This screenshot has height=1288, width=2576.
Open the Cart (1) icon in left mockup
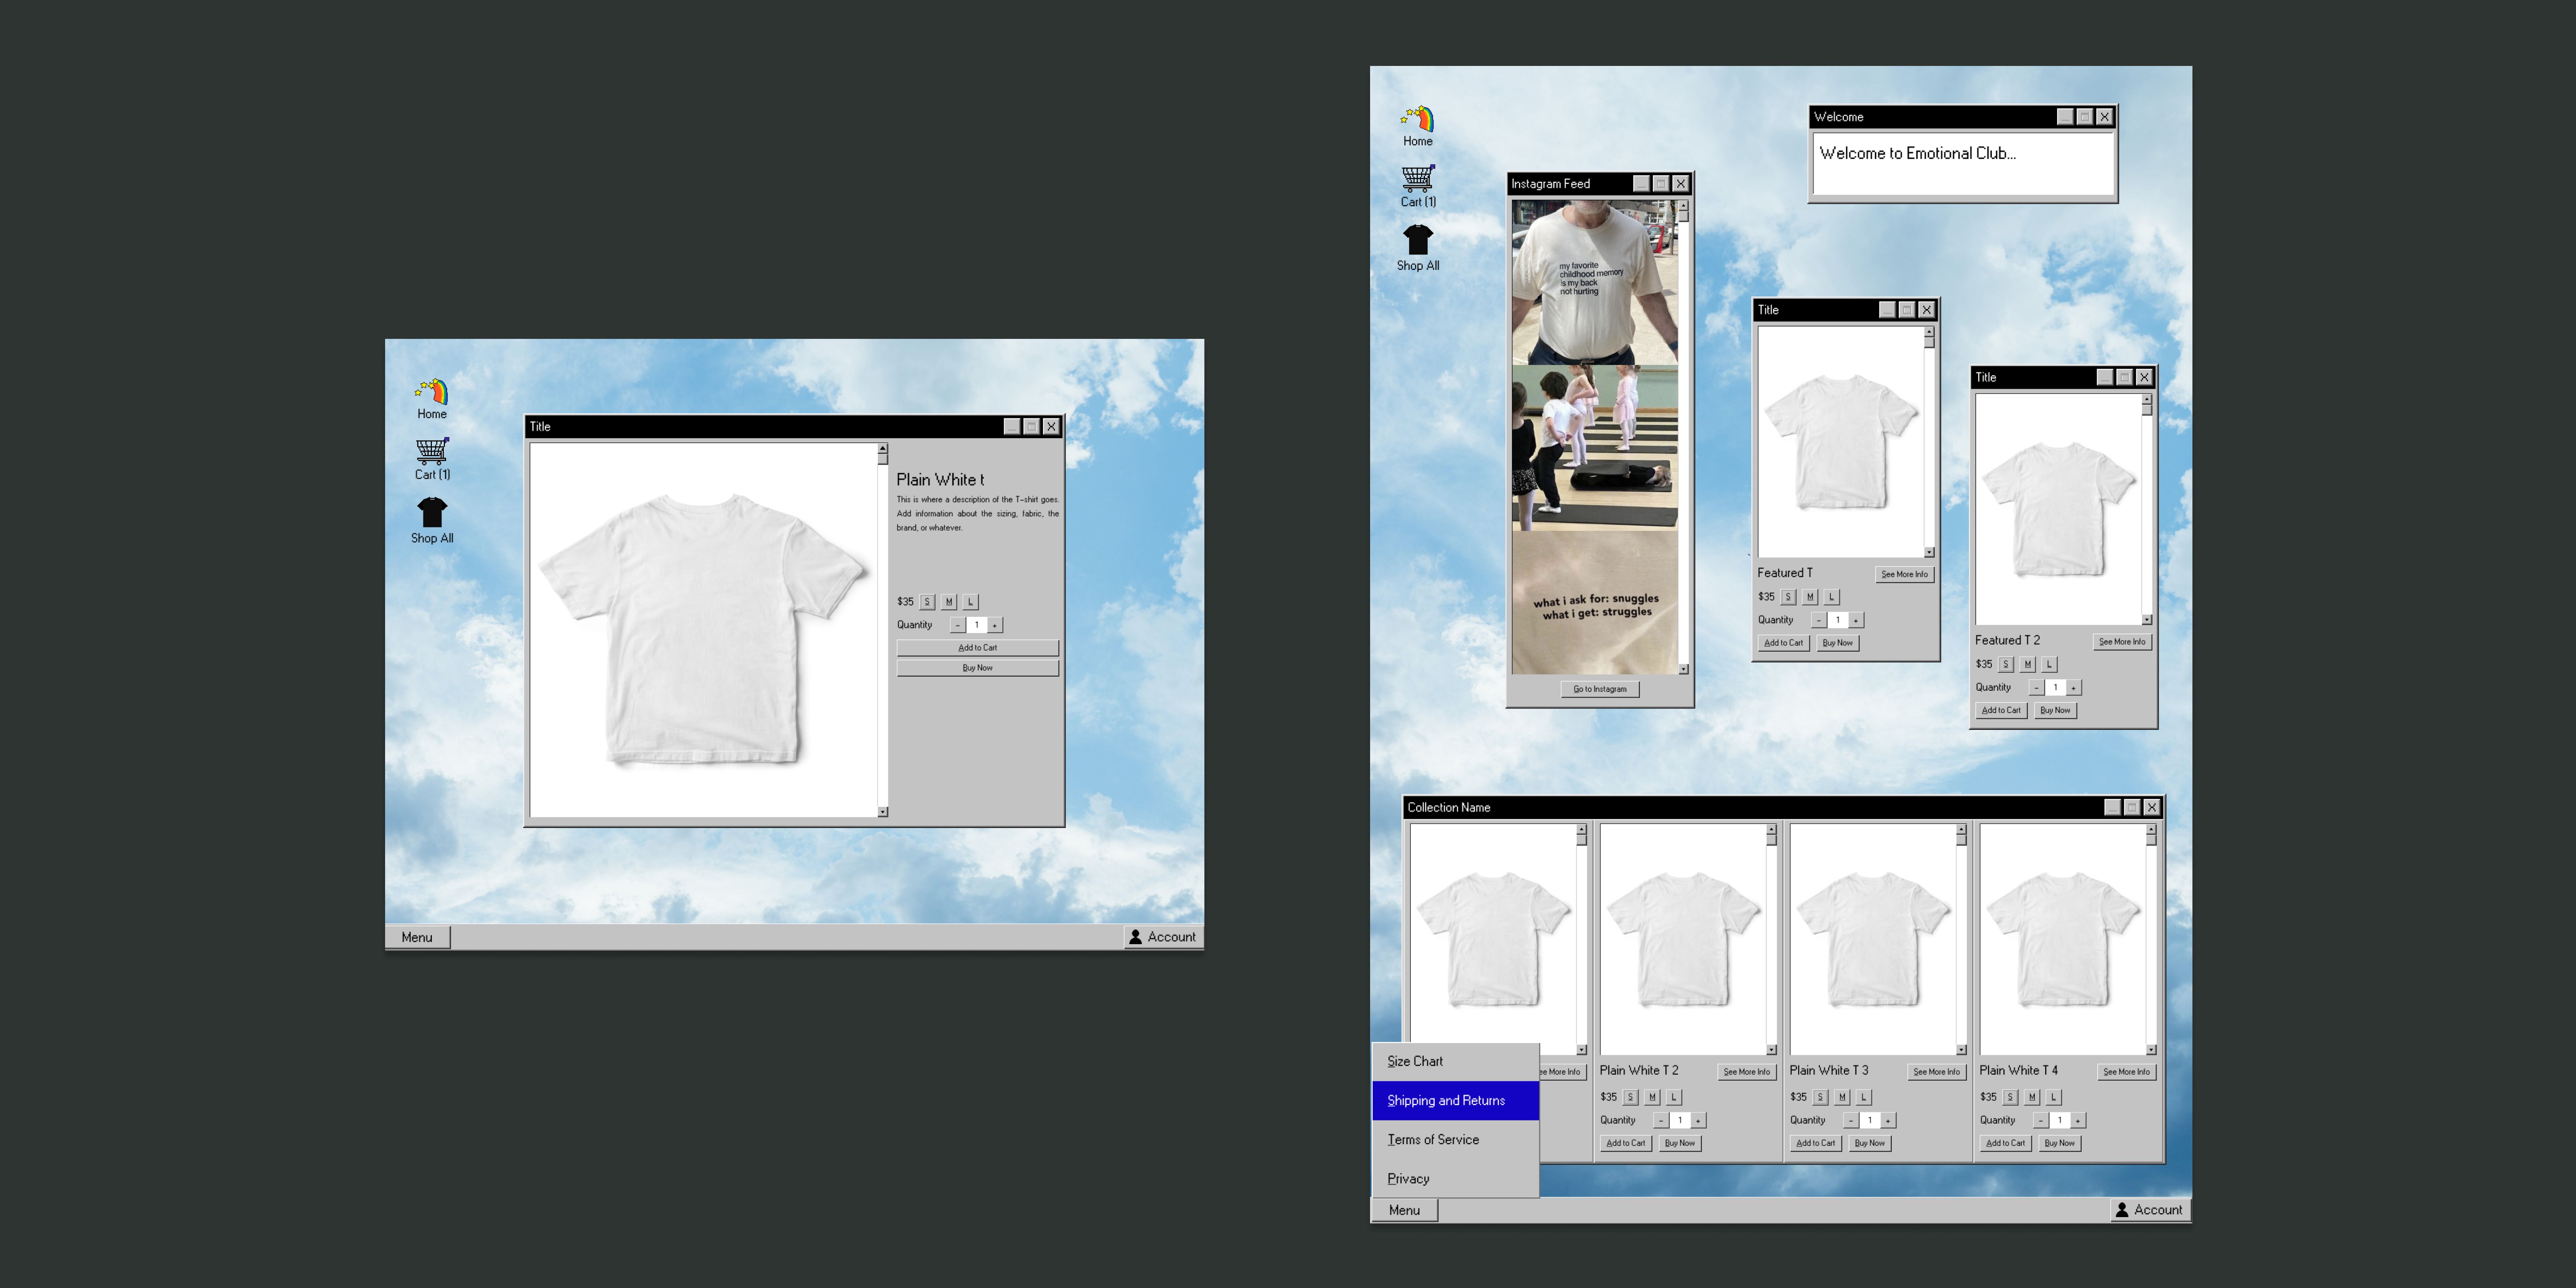(432, 452)
